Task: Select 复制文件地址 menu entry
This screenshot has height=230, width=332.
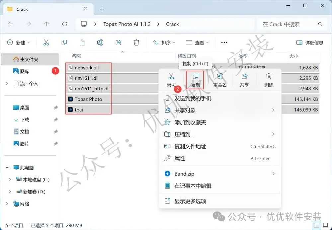Action: click(x=220, y=146)
